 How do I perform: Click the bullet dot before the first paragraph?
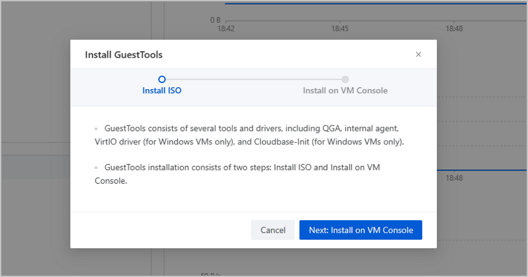tap(96, 129)
